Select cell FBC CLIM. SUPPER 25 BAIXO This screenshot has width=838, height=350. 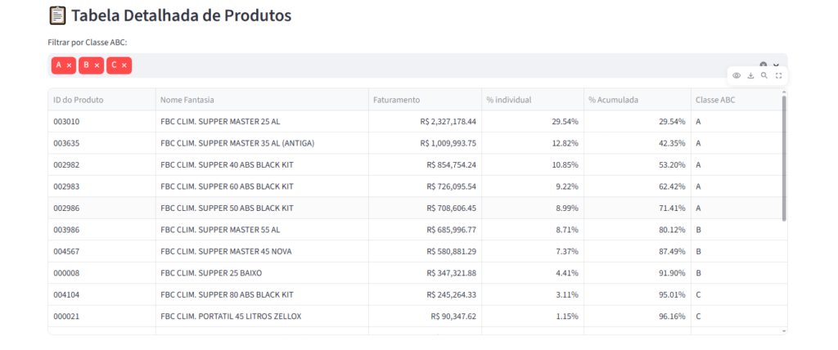point(262,273)
